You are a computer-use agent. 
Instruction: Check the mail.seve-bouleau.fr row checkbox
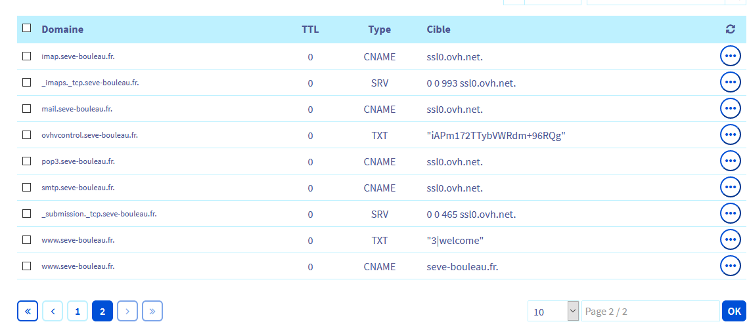pos(27,109)
